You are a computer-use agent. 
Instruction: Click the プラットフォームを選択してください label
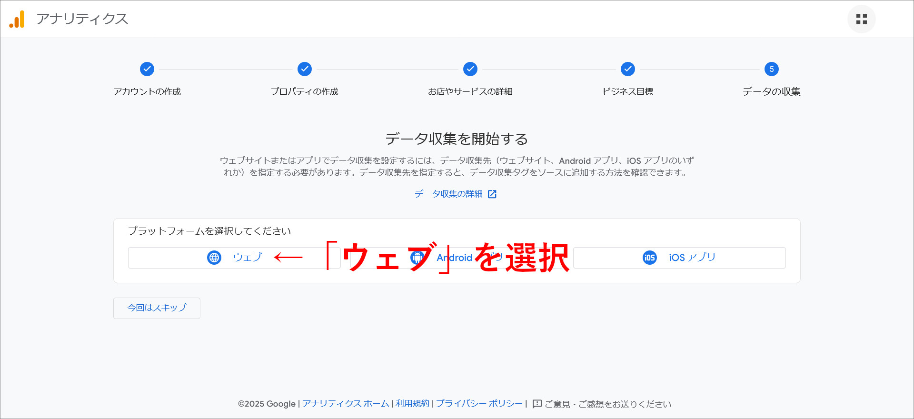click(x=209, y=231)
